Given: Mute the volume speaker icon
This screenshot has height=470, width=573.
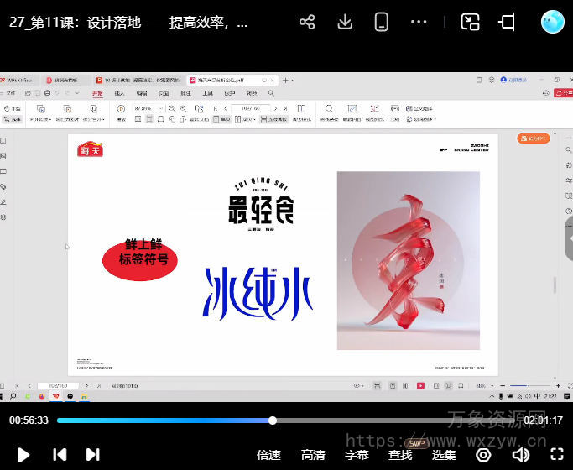Looking at the screenshot, I should 521,455.
